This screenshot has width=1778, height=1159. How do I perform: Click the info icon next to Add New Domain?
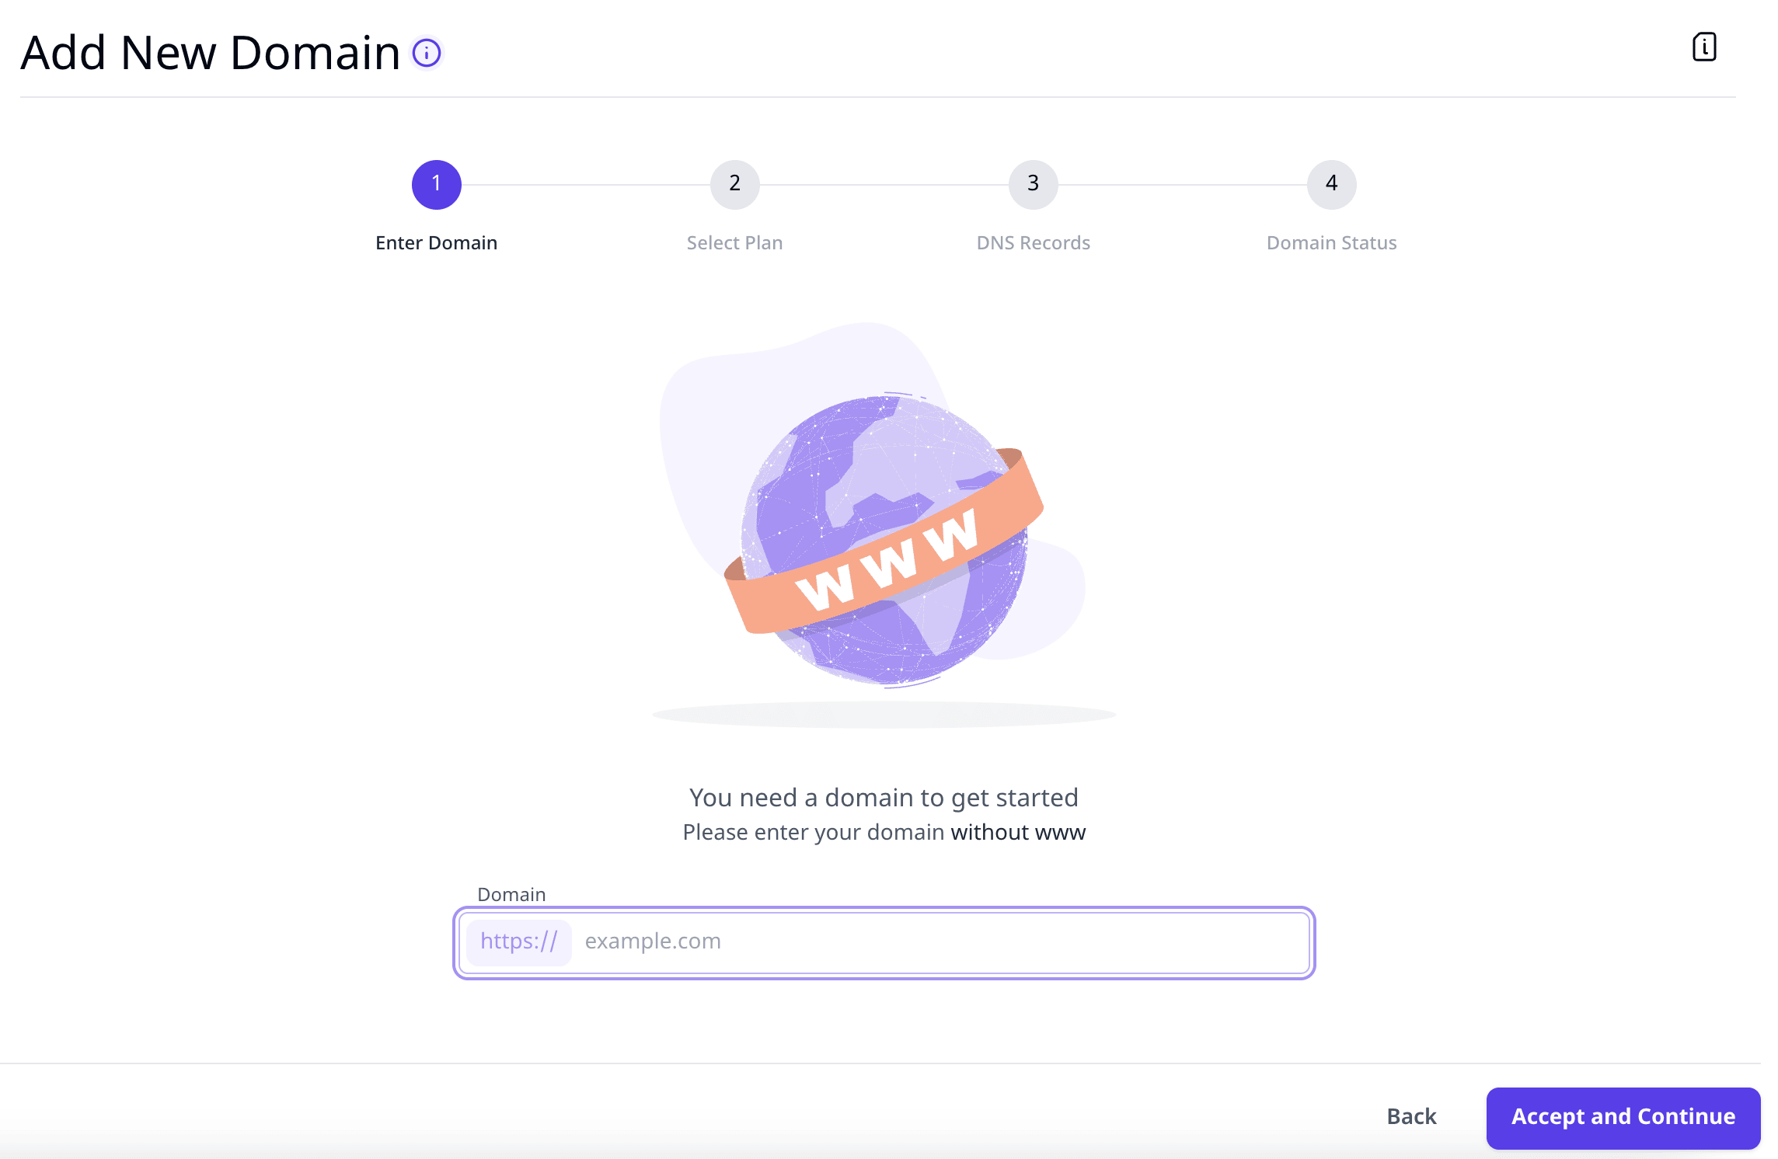(x=426, y=54)
